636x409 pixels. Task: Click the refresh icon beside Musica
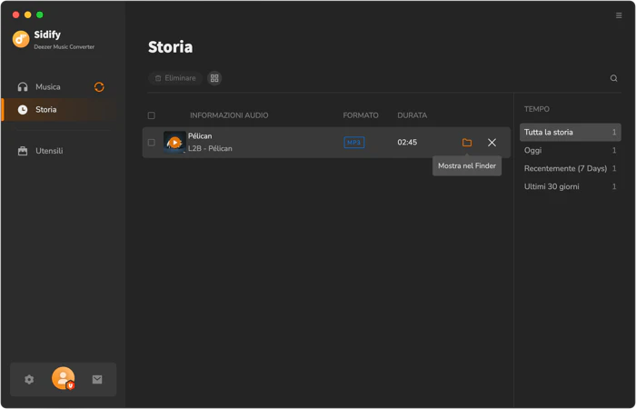tap(99, 87)
